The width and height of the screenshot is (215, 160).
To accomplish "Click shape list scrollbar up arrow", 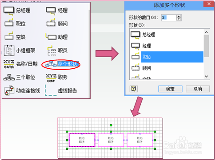I will click(x=207, y=32).
